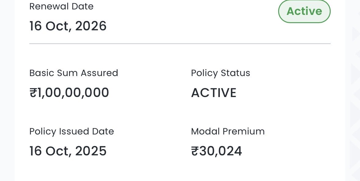Click the 16 Oct, 2026 renewal date
360x181 pixels.
[68, 26]
